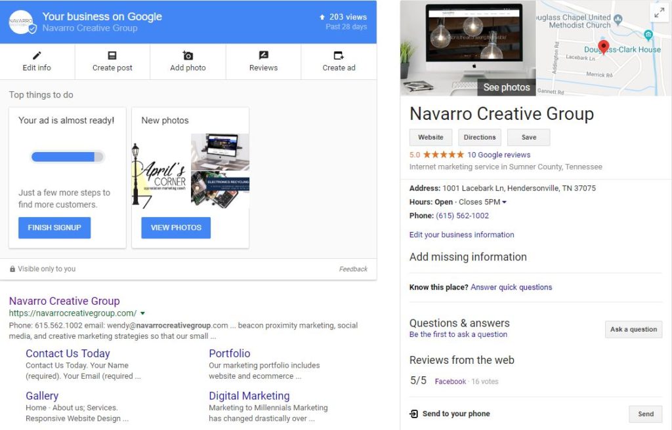The height and width of the screenshot is (430, 672).
Task: Open the Reviews icon in the toolbar
Action: (264, 55)
